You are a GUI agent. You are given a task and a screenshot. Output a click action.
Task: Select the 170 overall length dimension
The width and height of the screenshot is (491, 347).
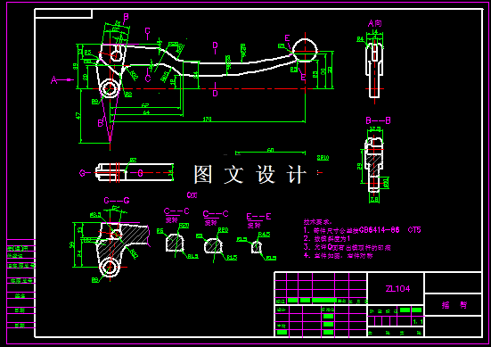pos(207,120)
